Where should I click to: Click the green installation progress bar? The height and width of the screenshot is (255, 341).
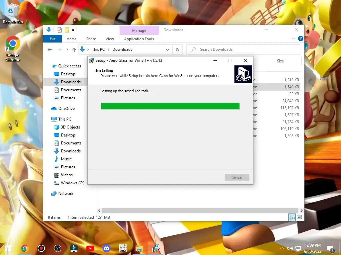[x=170, y=106]
